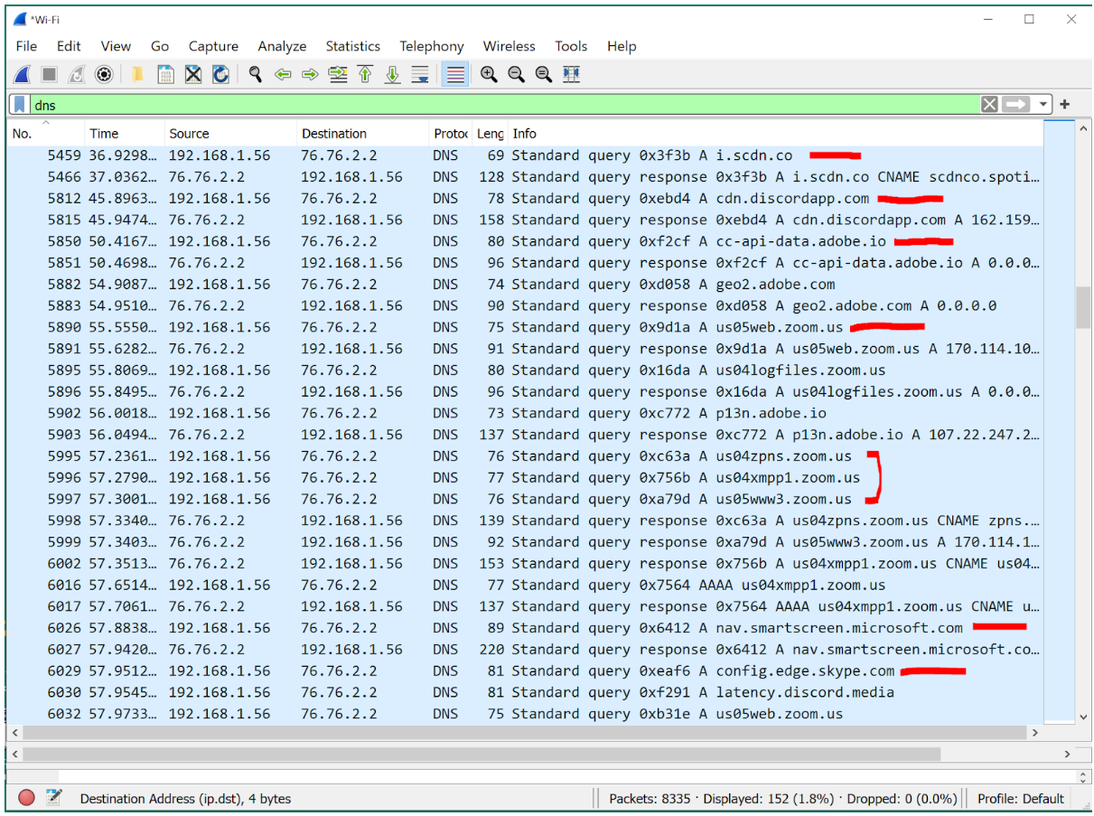Select packet 6029 querying config.edge.skype.com
The height and width of the screenshot is (816, 1094).
click(x=526, y=671)
